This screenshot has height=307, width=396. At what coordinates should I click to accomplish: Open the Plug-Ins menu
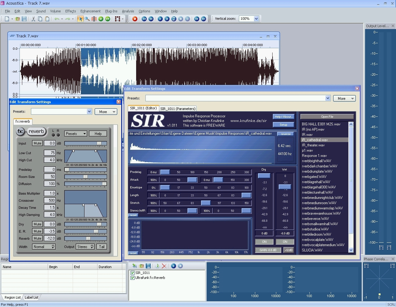click(111, 11)
